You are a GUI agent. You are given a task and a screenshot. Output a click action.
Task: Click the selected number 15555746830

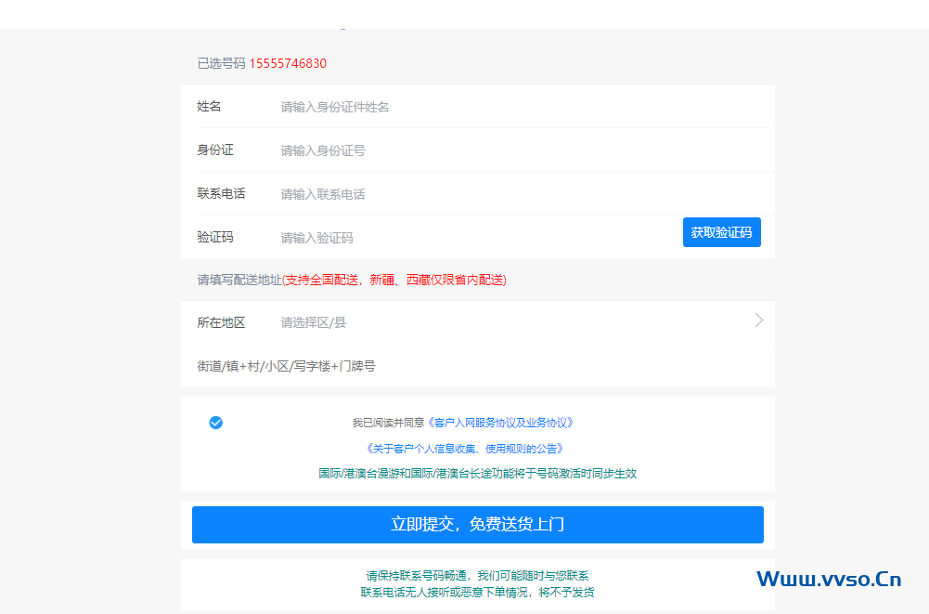(x=290, y=63)
